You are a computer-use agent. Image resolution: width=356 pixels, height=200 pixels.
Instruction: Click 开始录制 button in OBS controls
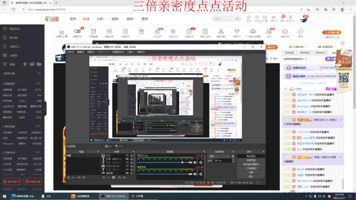click(x=251, y=160)
